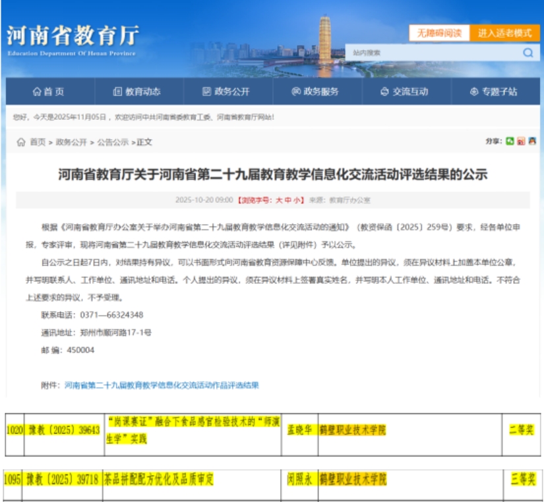
Task: Click the house icon in the breadcrumb
Action: coord(21,142)
